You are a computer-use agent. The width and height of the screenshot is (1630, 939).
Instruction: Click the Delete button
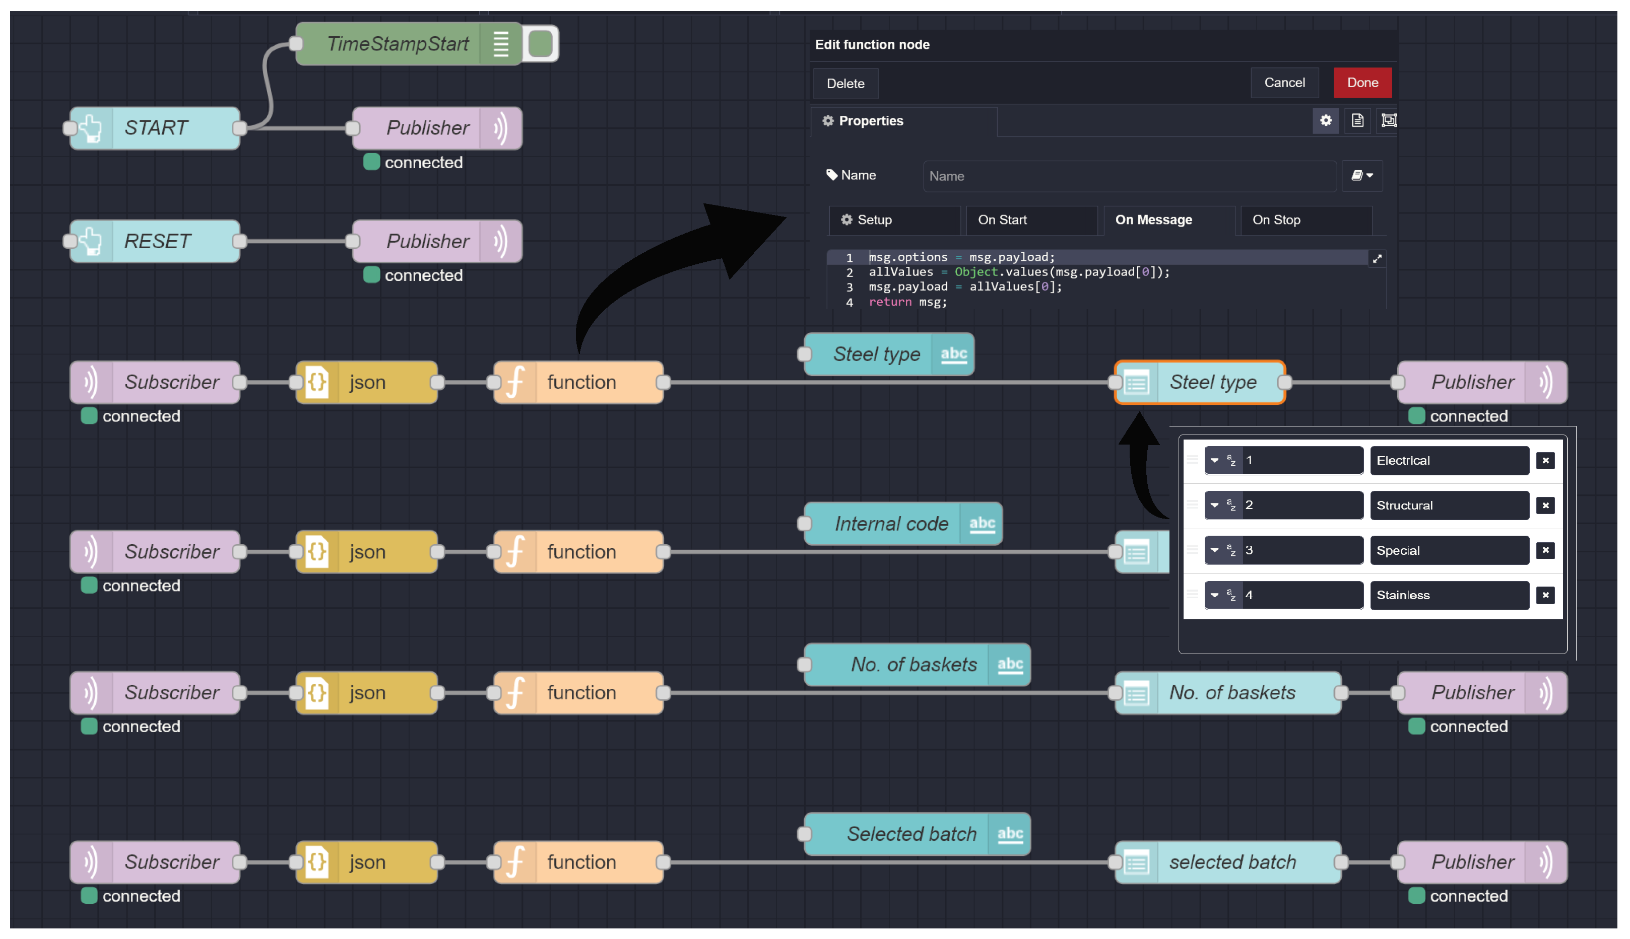point(845,84)
